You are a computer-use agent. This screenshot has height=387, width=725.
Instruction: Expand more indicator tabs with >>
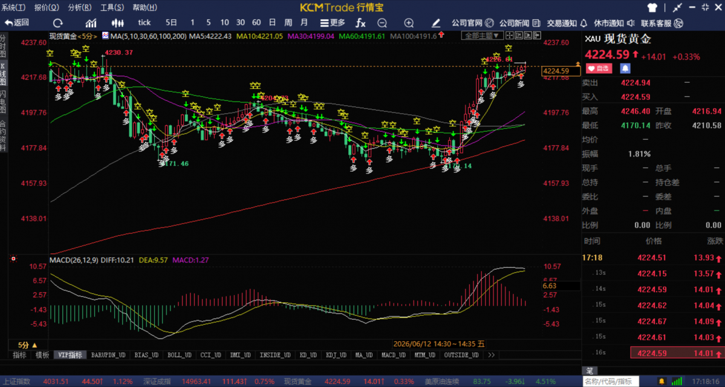tap(491, 355)
